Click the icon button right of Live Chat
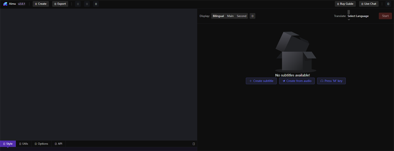 tap(388, 4)
